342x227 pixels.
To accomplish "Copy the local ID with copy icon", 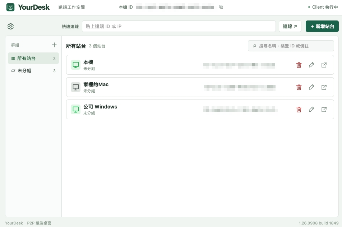I will pos(221,7).
